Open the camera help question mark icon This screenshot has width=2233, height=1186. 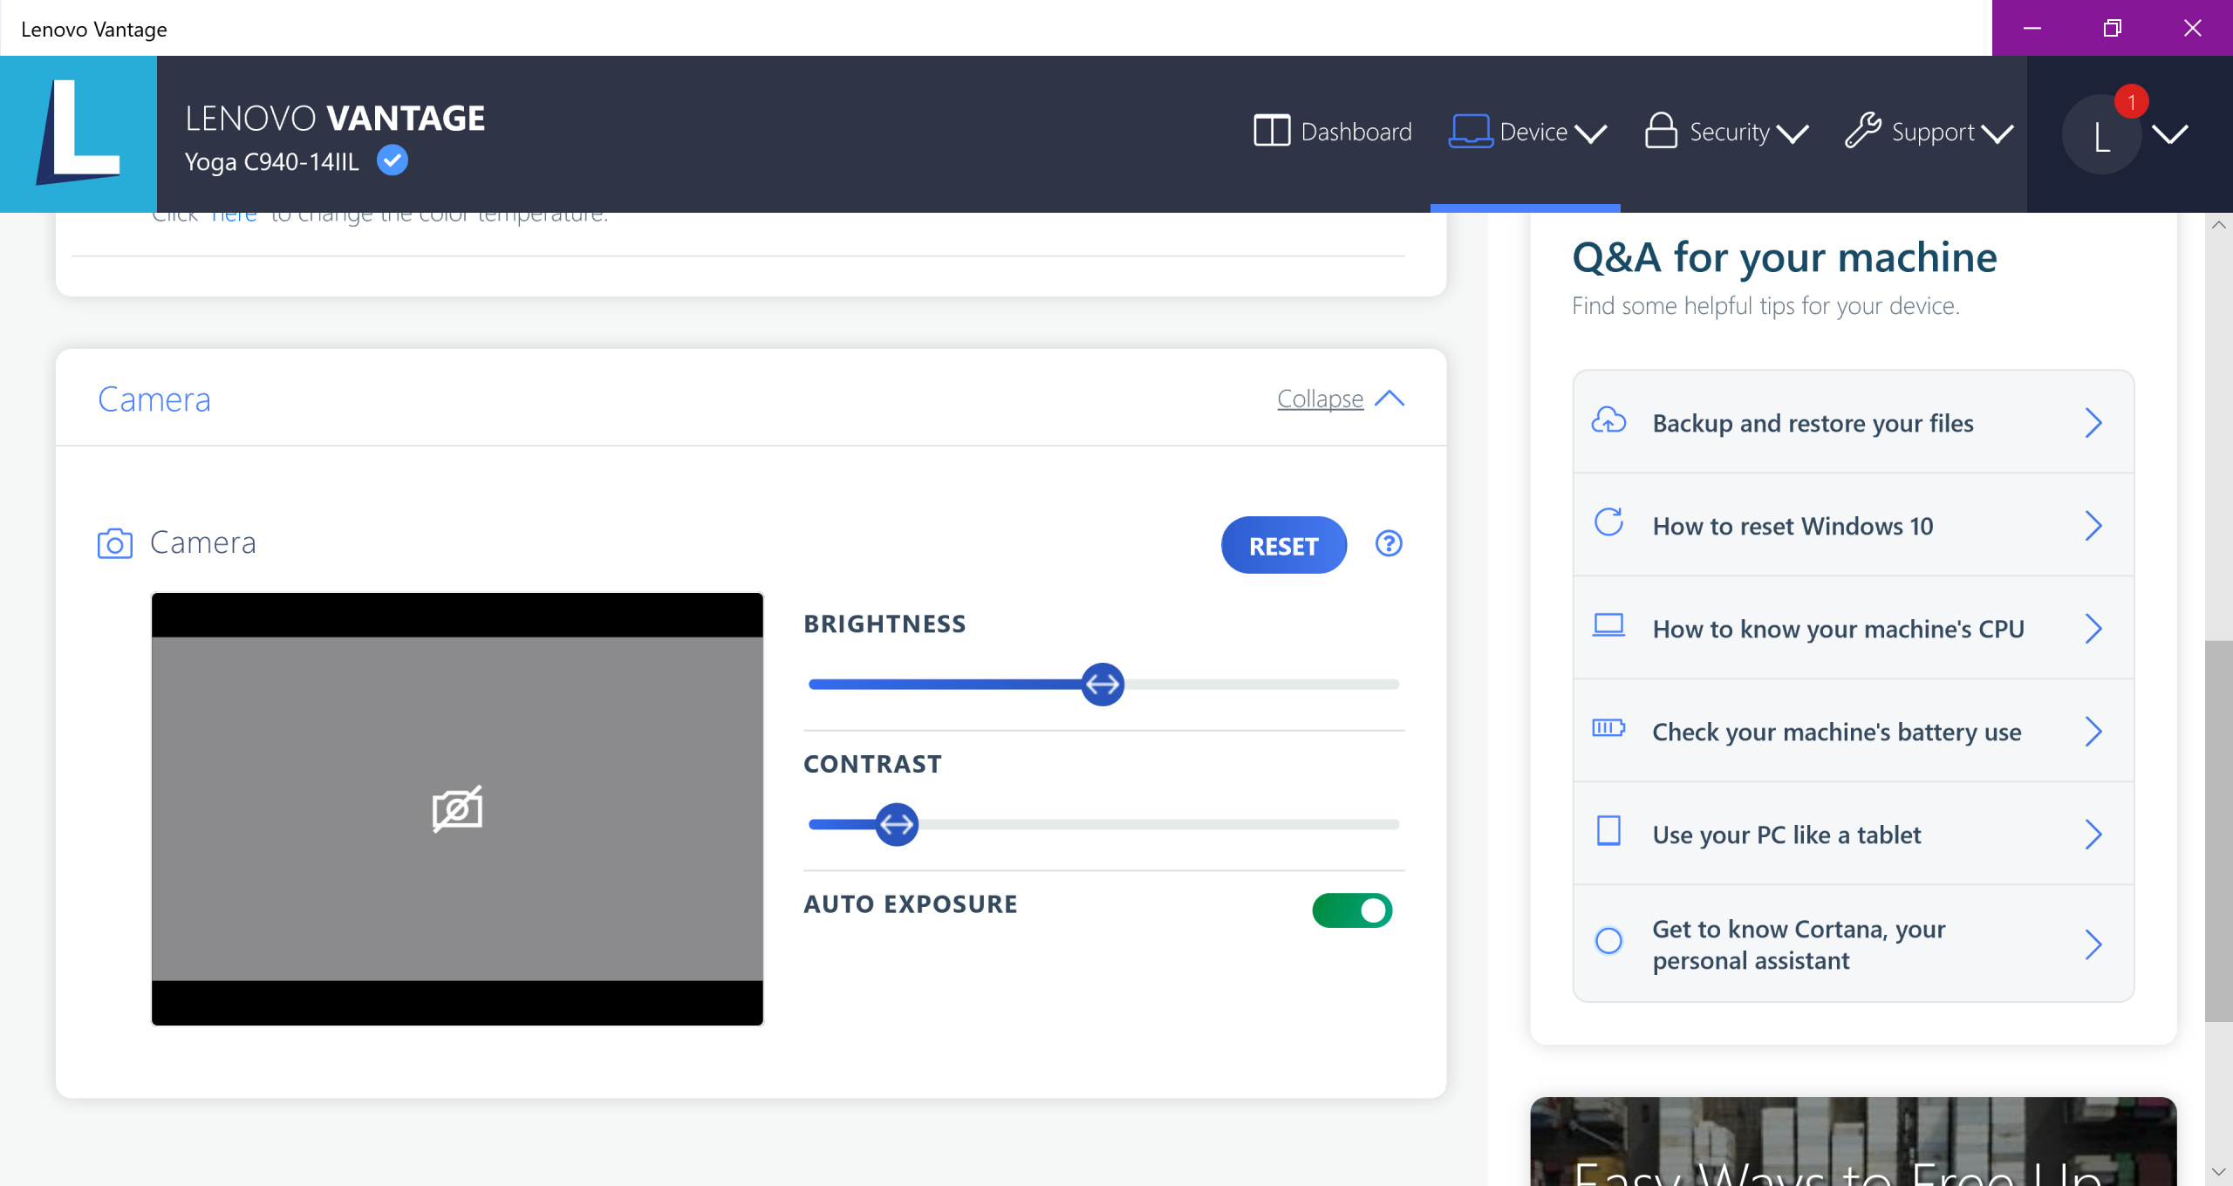tap(1389, 543)
